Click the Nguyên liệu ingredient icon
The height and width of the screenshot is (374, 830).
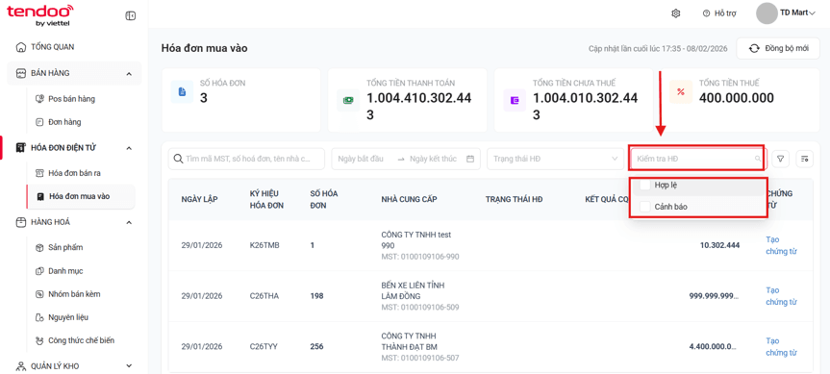[39, 317]
